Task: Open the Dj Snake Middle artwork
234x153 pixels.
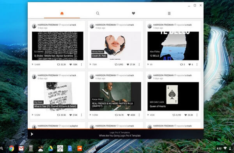Action: tap(58, 46)
